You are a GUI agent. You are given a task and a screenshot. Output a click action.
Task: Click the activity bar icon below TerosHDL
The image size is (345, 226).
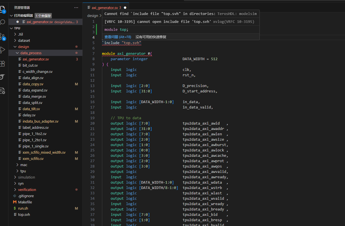[3, 91]
